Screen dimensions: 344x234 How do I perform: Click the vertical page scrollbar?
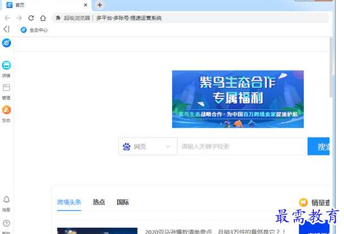(x=331, y=68)
